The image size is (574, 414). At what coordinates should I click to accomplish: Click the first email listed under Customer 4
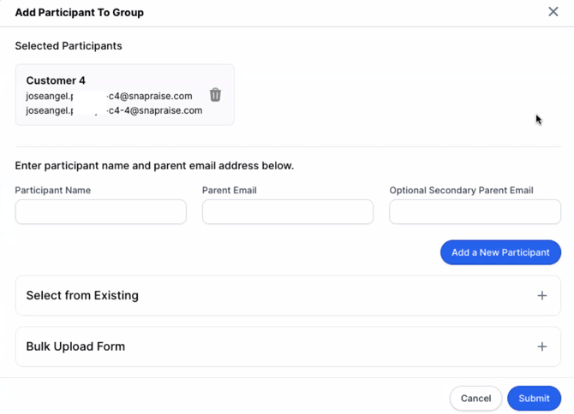tap(109, 96)
